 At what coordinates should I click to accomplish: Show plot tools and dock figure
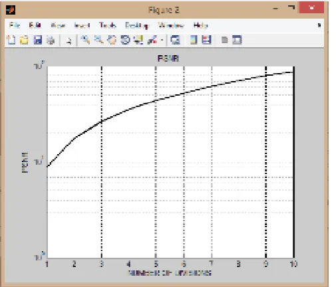pos(237,40)
